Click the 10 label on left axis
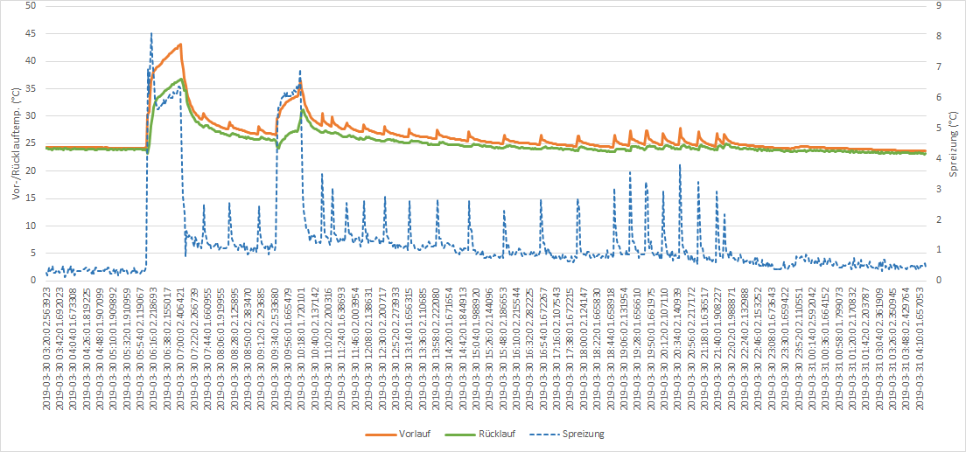Viewport: 966px width, 452px height. (31, 226)
